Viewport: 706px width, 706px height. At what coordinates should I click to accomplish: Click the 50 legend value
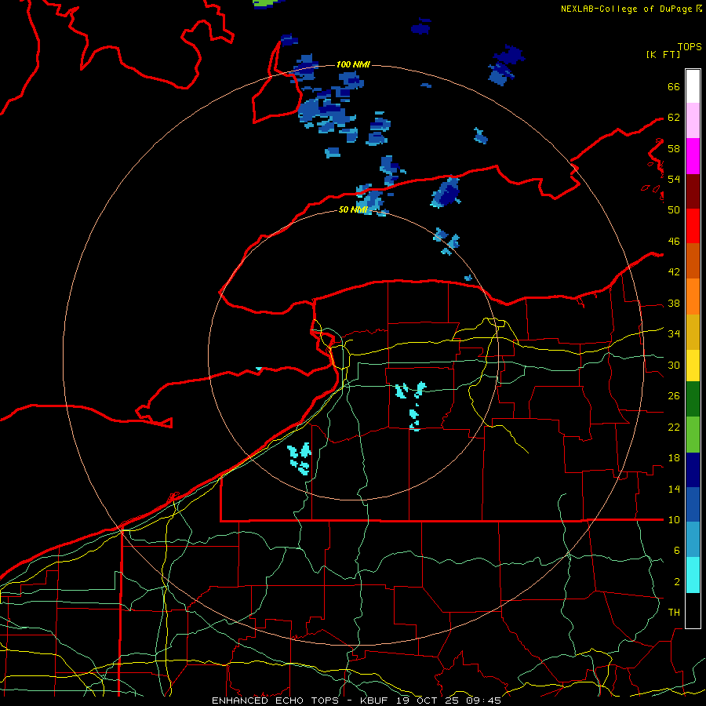click(x=674, y=210)
